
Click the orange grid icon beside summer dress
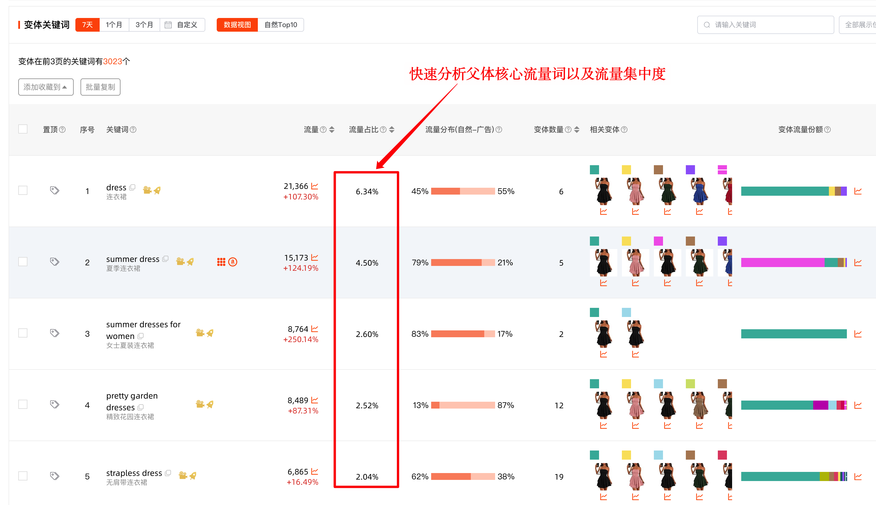tap(222, 262)
